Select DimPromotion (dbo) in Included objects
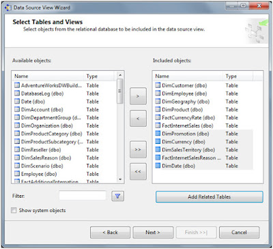This screenshot has height=249, width=273. 186,134
